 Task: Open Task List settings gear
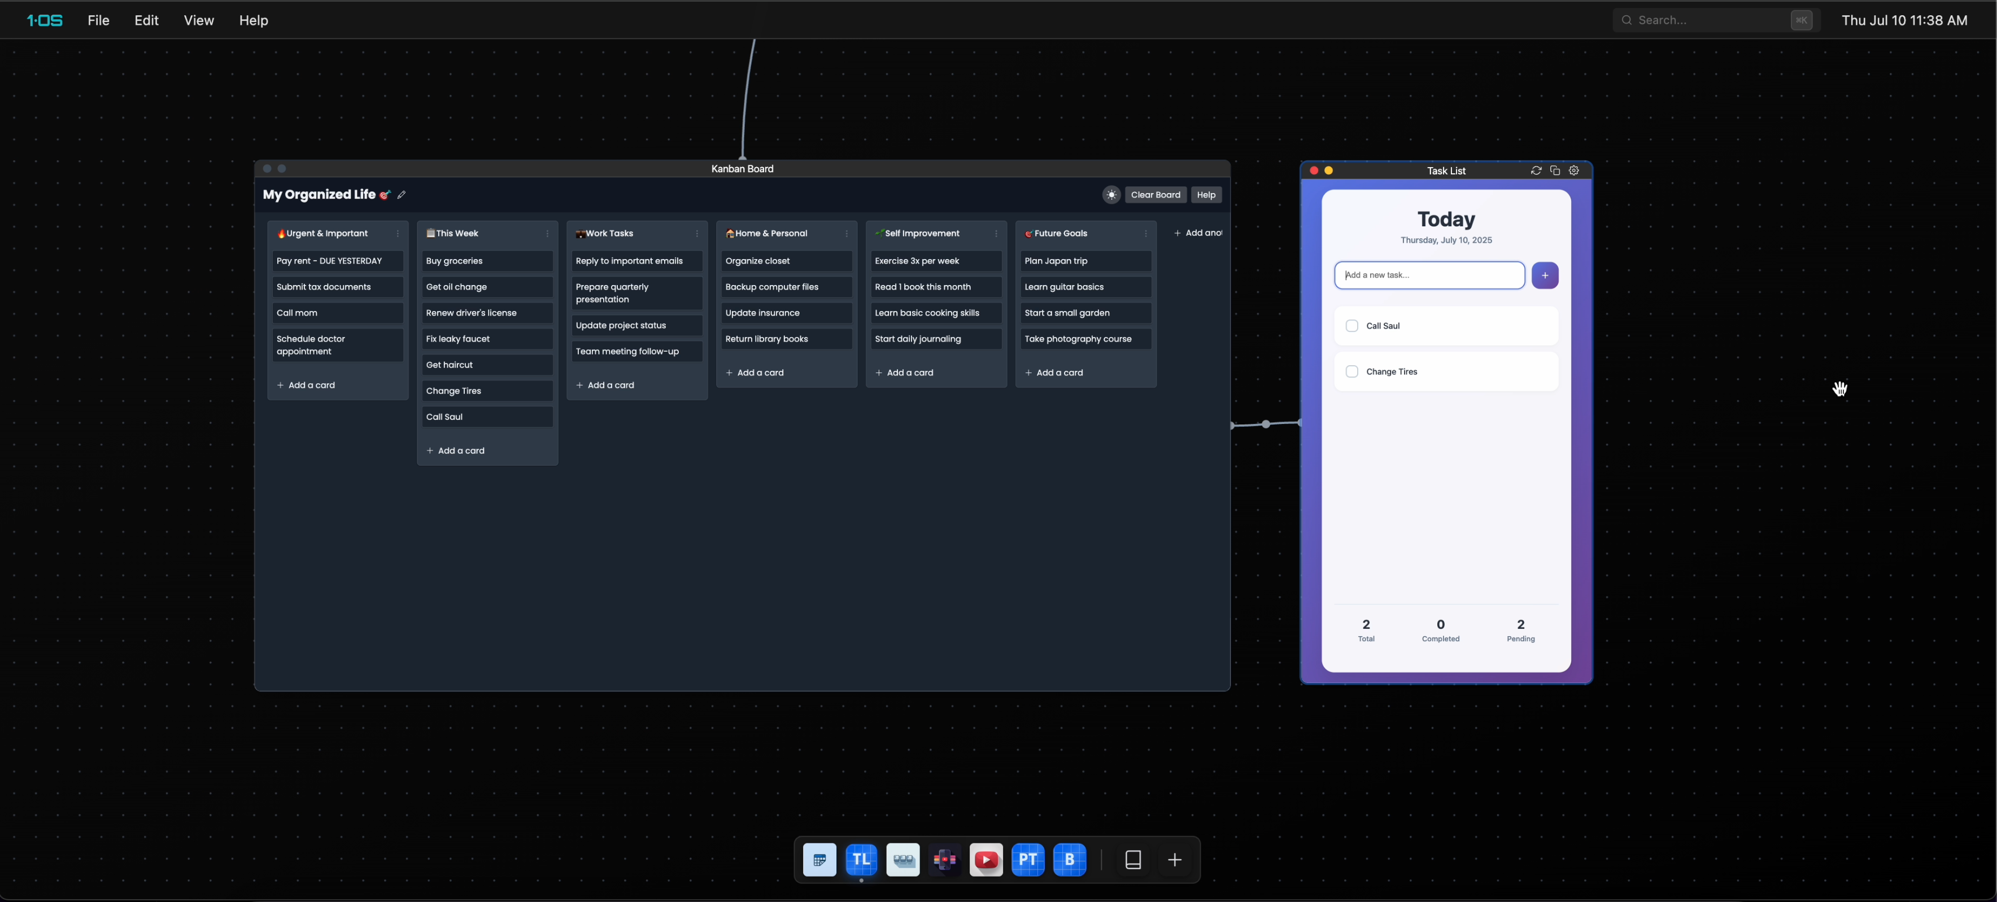(x=1574, y=170)
